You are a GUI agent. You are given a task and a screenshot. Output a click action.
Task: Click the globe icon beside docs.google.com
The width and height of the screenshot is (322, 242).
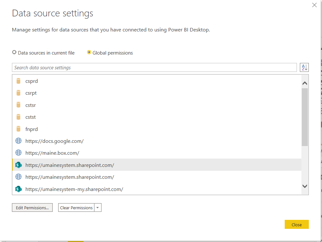tap(19, 141)
